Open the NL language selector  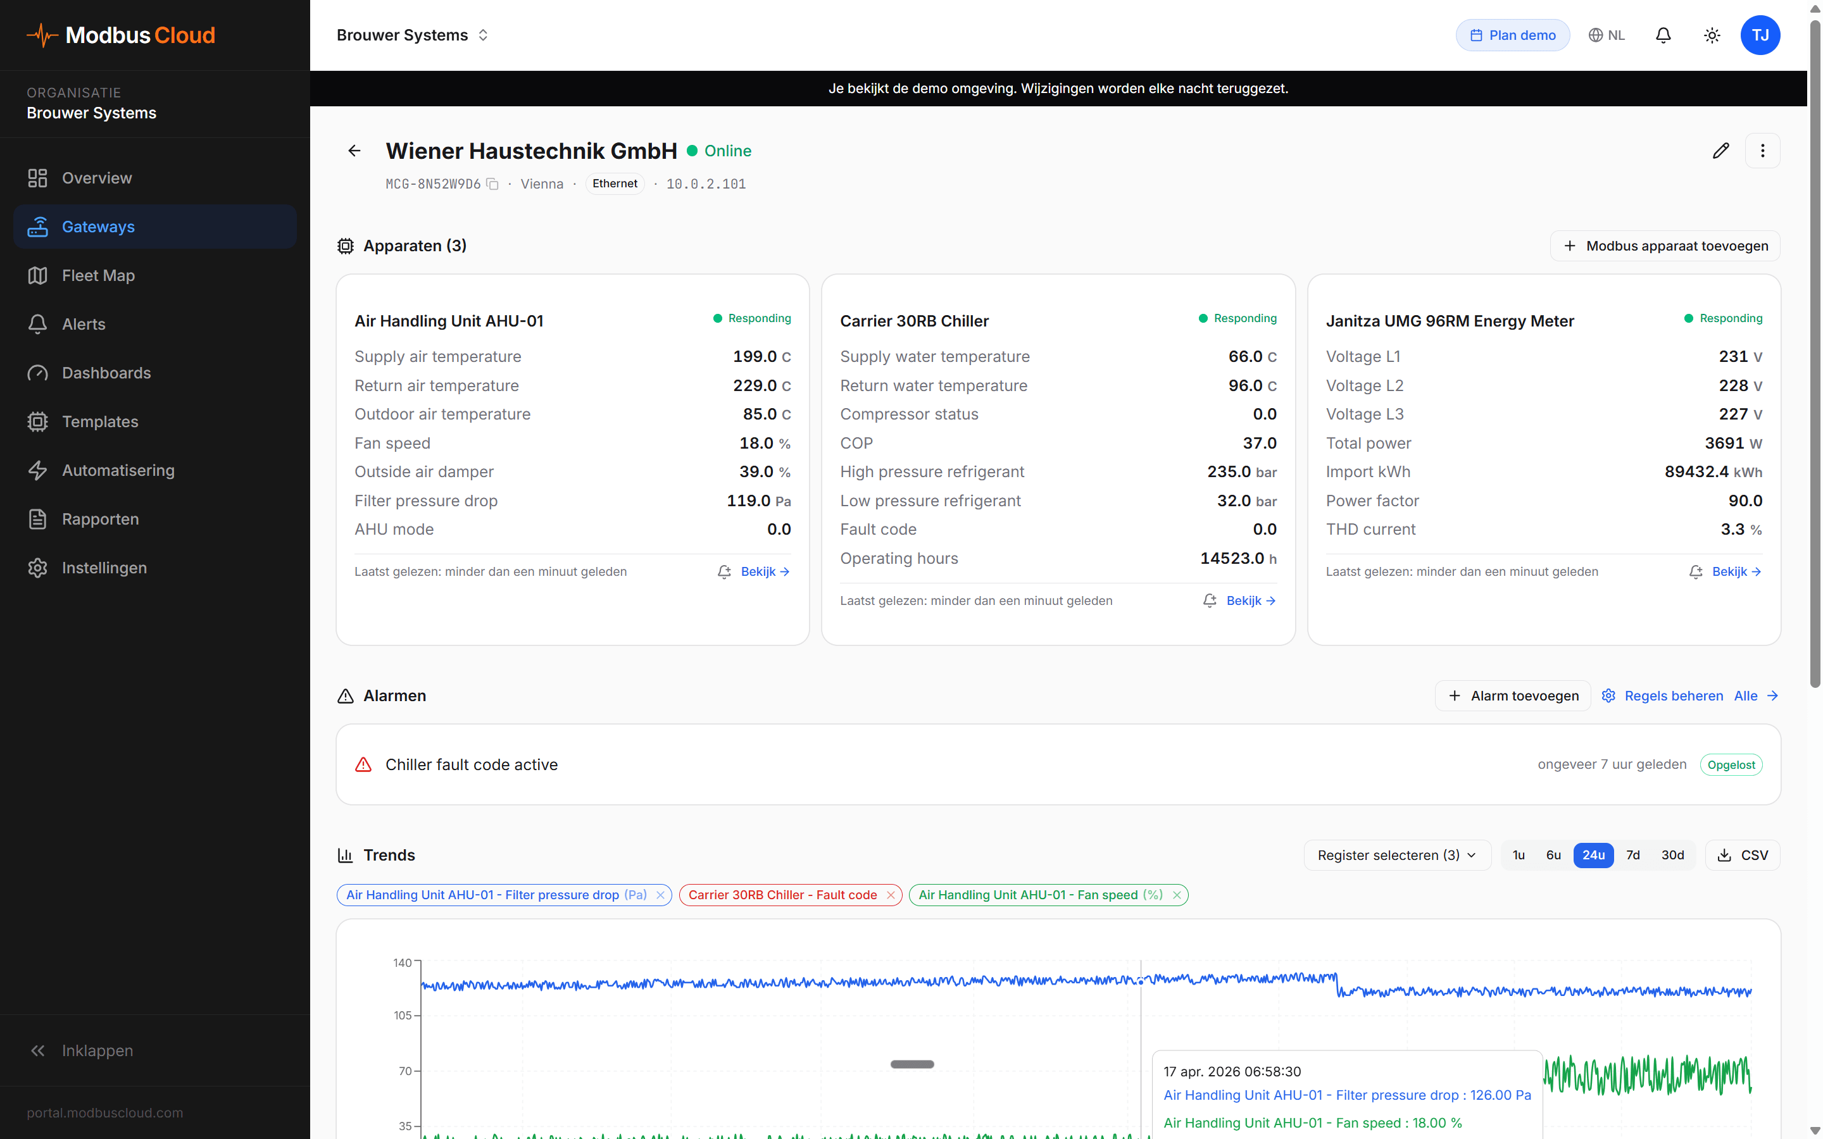click(1606, 35)
